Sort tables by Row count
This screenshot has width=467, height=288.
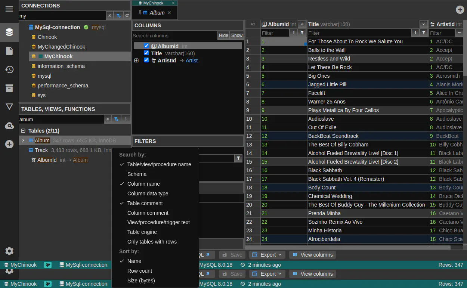click(x=140, y=271)
